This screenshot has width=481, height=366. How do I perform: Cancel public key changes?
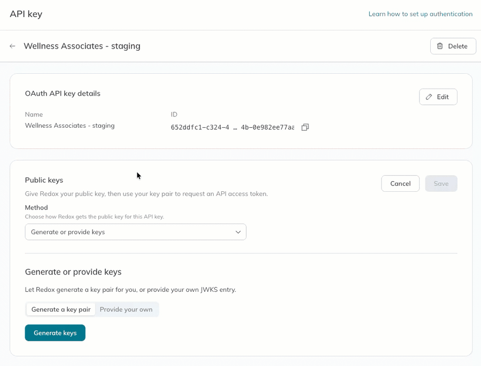coord(400,183)
